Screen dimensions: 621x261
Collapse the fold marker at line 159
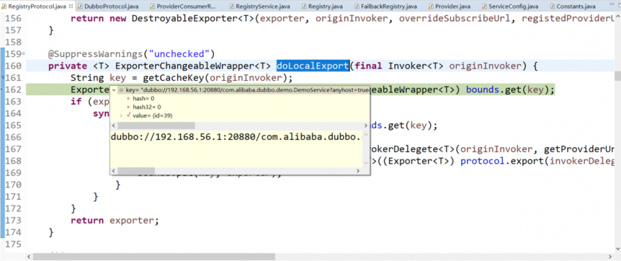[x=24, y=53]
